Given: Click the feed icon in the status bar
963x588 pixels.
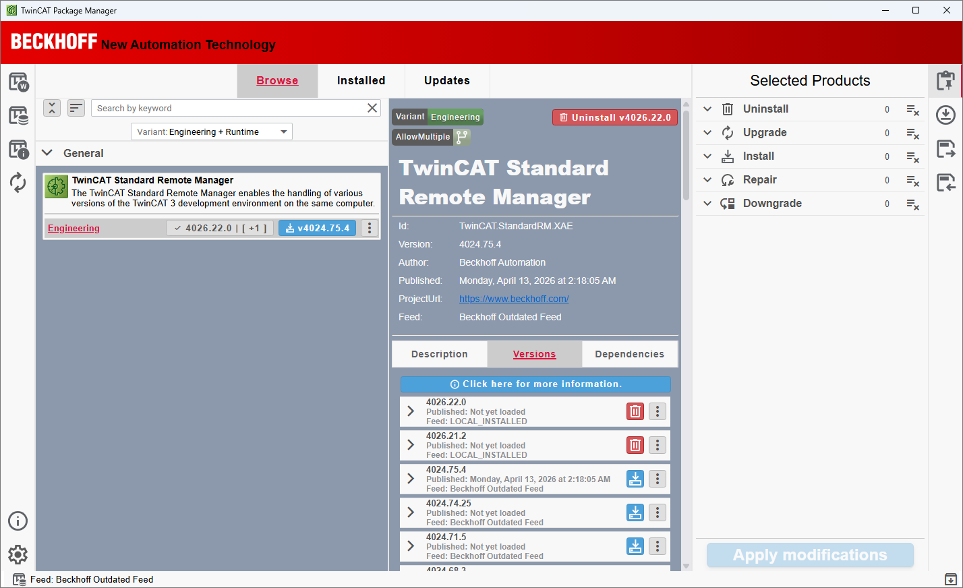Looking at the screenshot, I should point(20,579).
